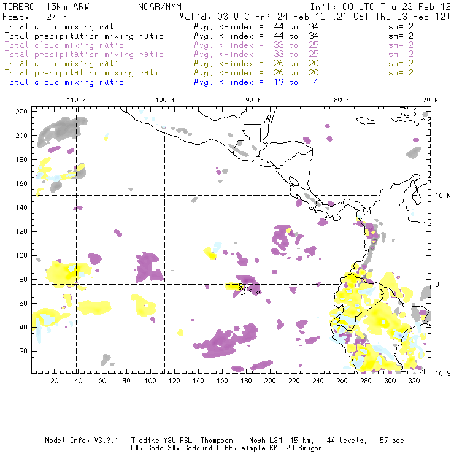Select the olive Total cloud mixing ratio legend entry

64,64
